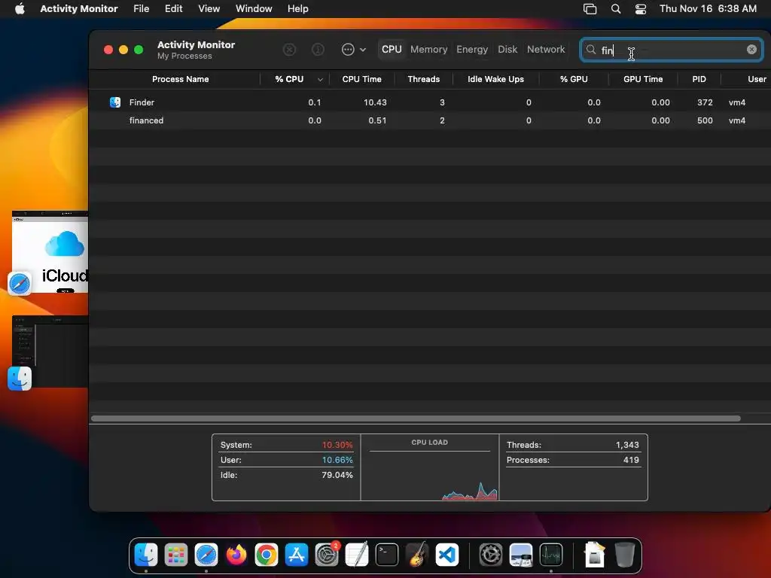Open Terminal from the Dock

pyautogui.click(x=387, y=555)
